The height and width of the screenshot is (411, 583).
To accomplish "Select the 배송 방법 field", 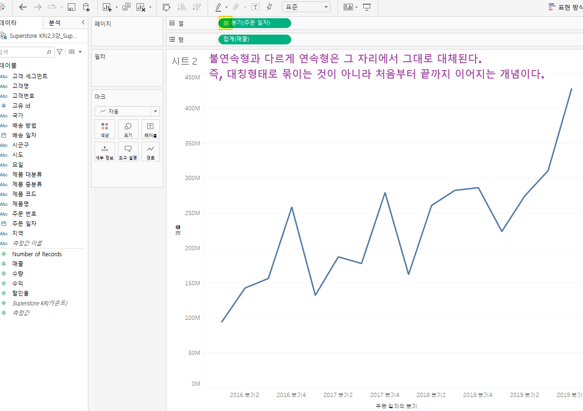I will point(24,125).
